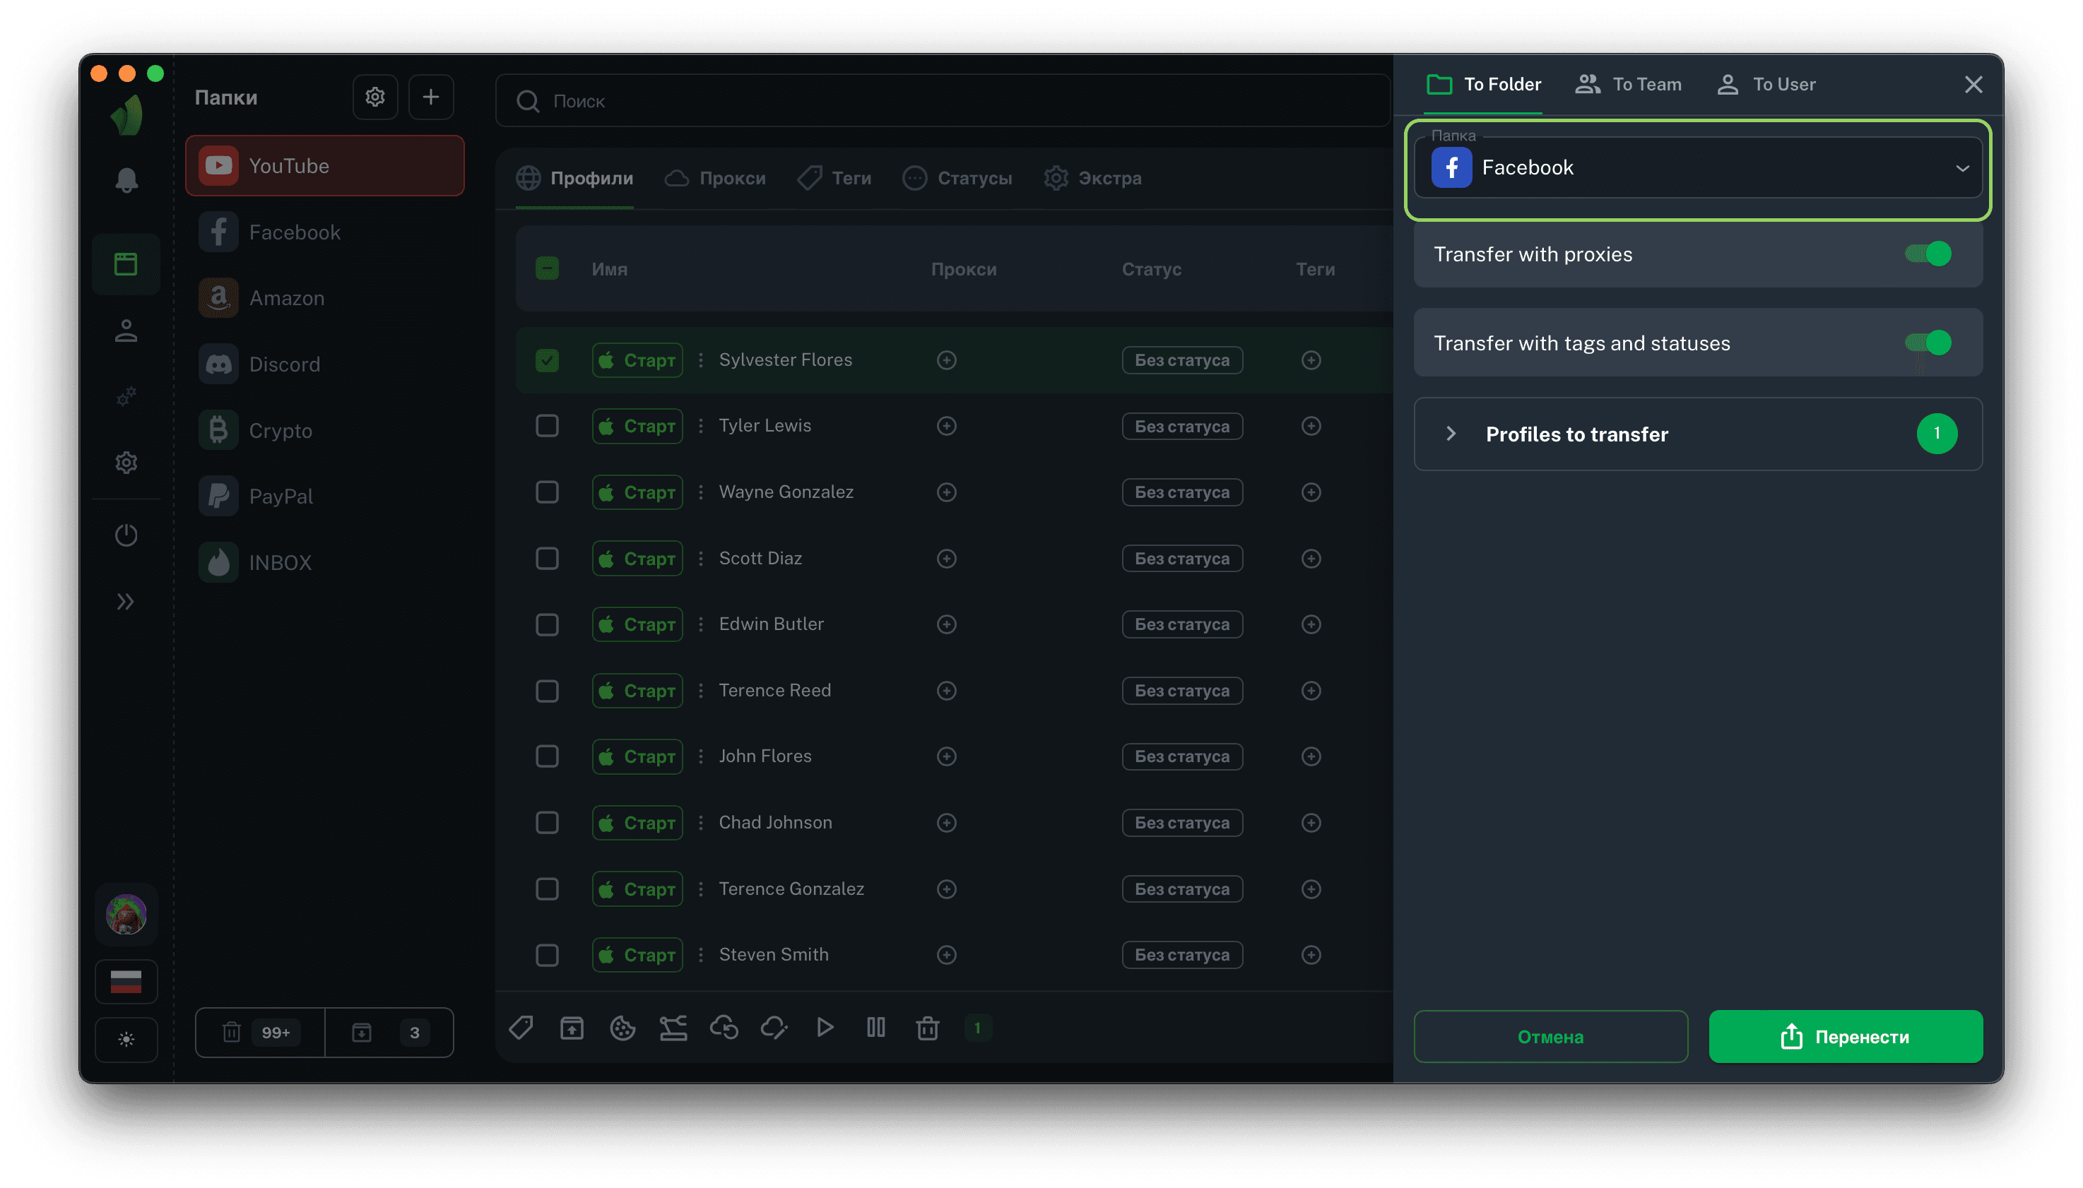
Task: Disable Transfer with proxies toggle
Action: tap(1928, 254)
